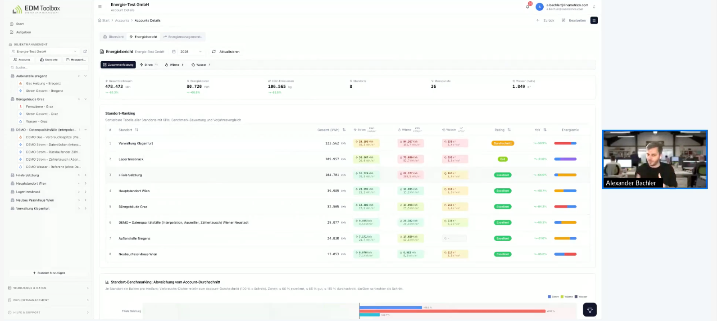This screenshot has width=718, height=321.
Task: Click the Bearbeiten button
Action: (x=574, y=20)
